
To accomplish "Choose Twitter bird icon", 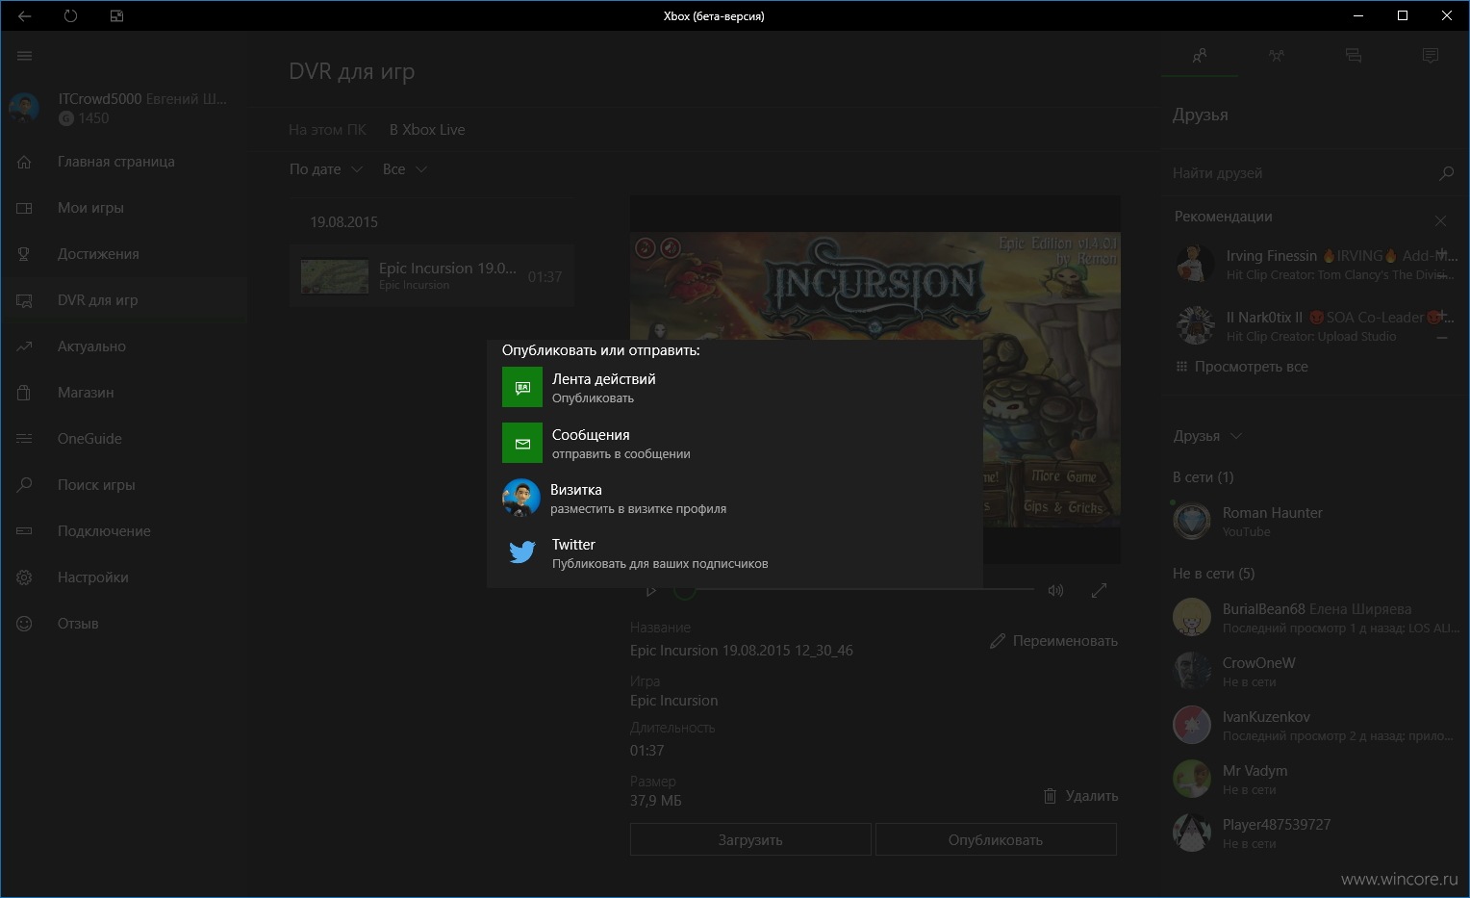I will [x=522, y=552].
